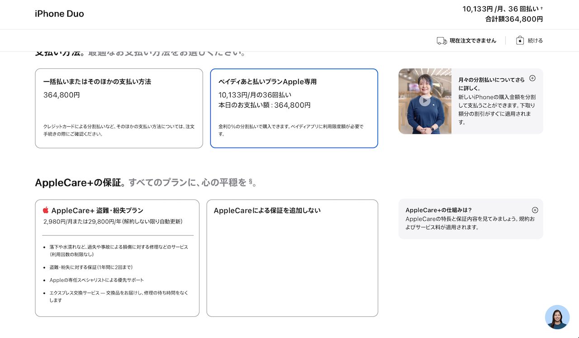Select 一括払いまたはそのほかの支払い方法 option
Image resolution: width=579 pixels, height=338 pixels.
tap(119, 108)
